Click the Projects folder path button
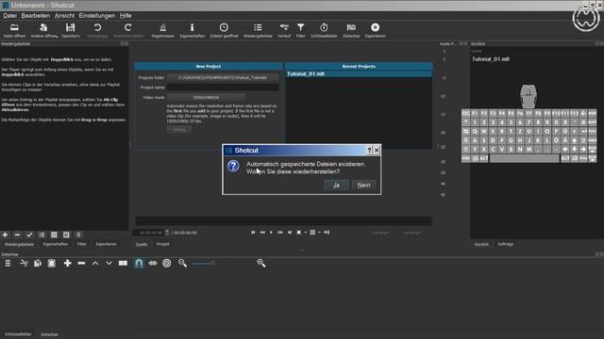The height and width of the screenshot is (339, 604). pyautogui.click(x=223, y=77)
